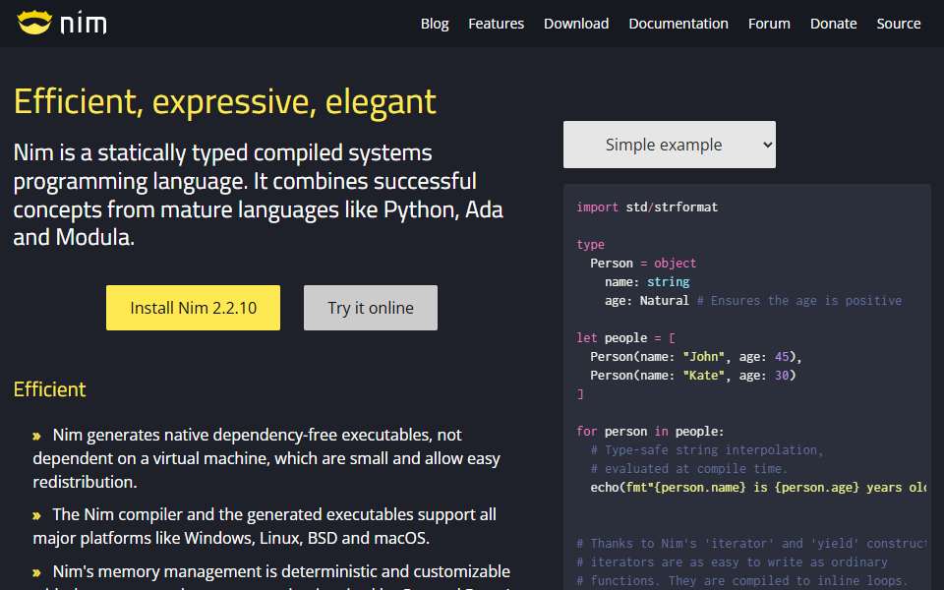Click the echo fmt line in code sample
This screenshot has height=590, width=944.
click(758, 487)
